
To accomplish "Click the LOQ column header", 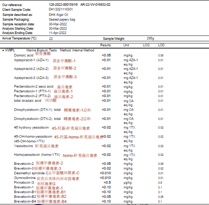I will [x=146, y=45].
